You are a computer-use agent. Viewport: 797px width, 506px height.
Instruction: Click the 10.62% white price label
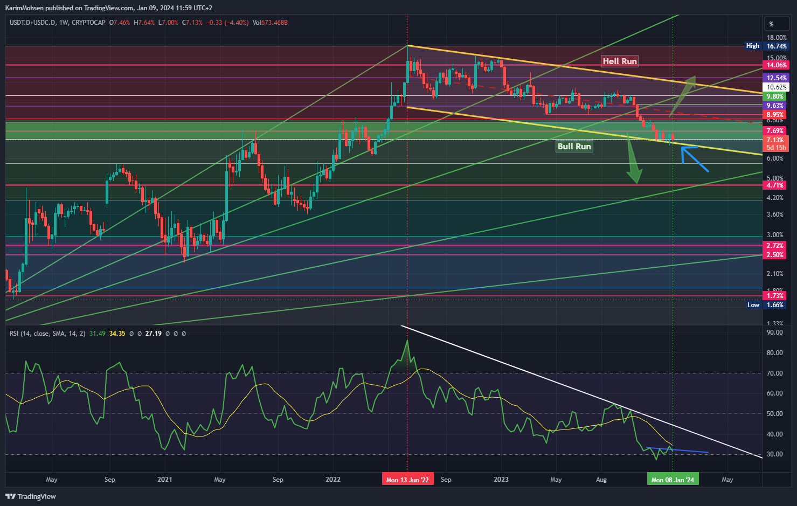[776, 87]
